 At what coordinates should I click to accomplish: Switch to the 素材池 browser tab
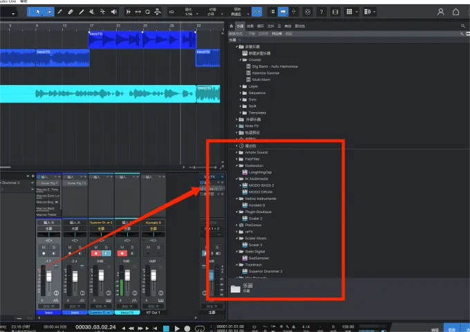click(300, 26)
